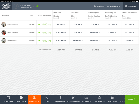Click the user profile avatar icon
The width and height of the screenshot is (139, 104).
(16, 6)
